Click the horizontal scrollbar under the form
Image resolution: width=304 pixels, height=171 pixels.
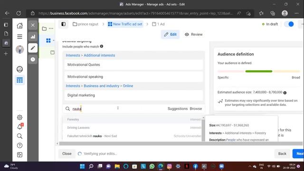(180, 143)
